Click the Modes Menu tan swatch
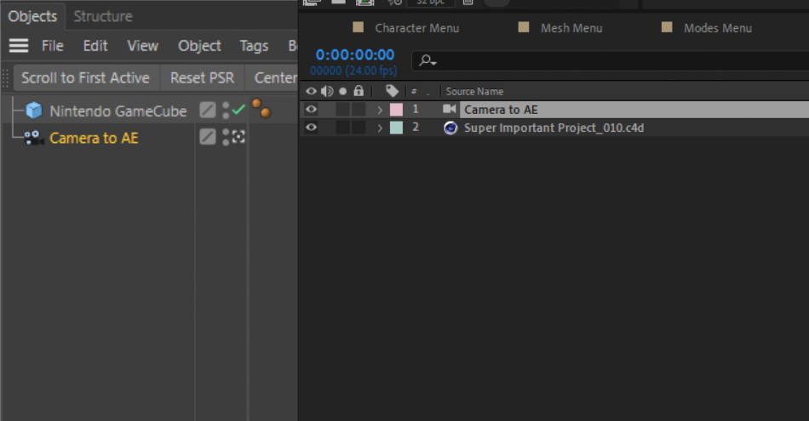Screen dimensions: 809x421 click(x=667, y=27)
